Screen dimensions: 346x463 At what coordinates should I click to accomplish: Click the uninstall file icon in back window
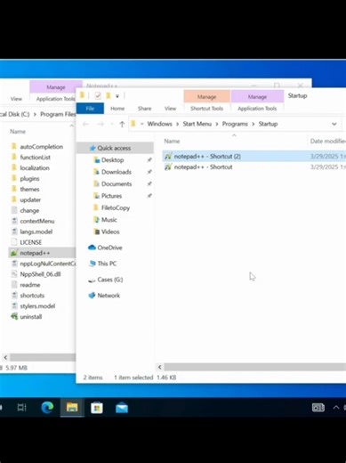coord(14,316)
